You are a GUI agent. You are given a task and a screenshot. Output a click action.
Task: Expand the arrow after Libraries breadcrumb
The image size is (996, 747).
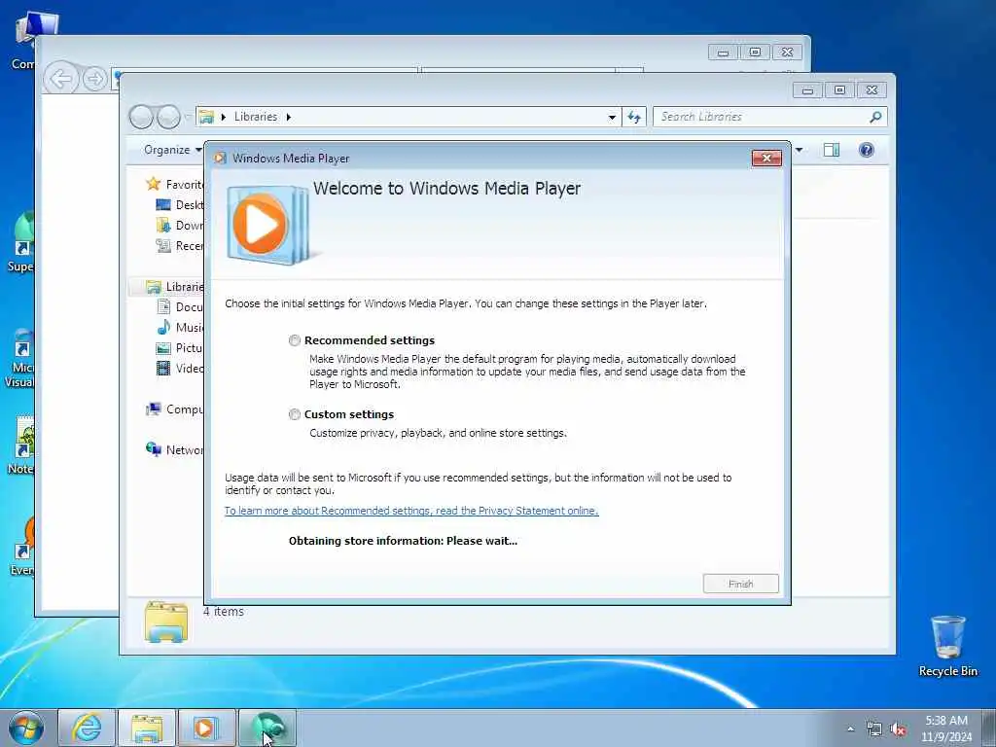coord(288,117)
